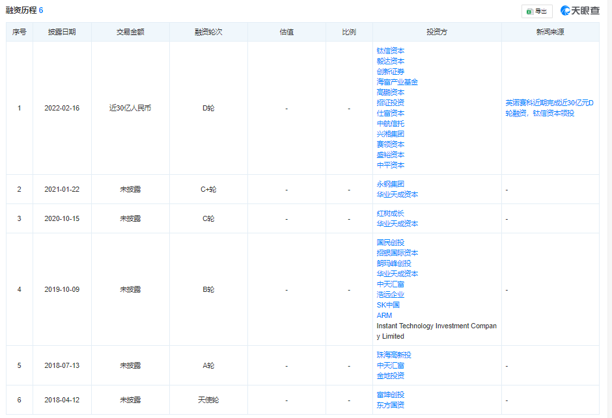The width and height of the screenshot is (612, 418).
Task: Open investor link 创新证券
Action: pyautogui.click(x=390, y=72)
